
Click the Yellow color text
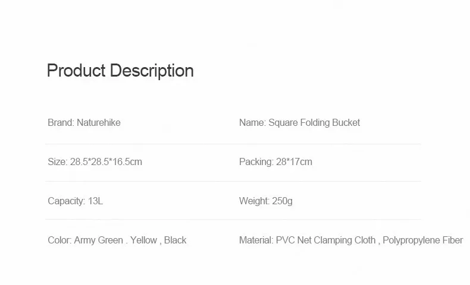tap(143, 240)
